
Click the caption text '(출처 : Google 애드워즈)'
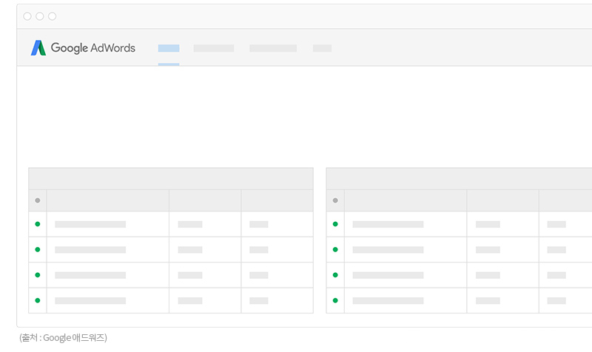[64, 338]
